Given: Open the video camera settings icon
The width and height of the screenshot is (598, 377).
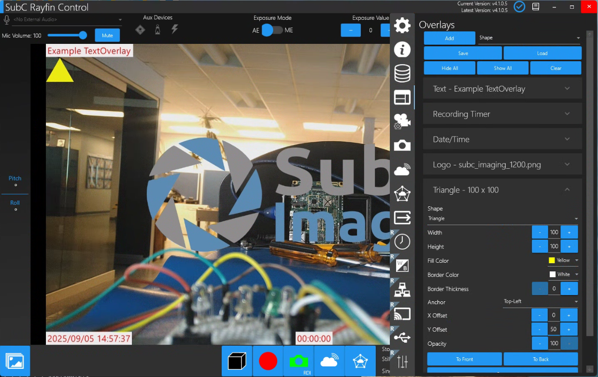Looking at the screenshot, I should click(x=402, y=121).
